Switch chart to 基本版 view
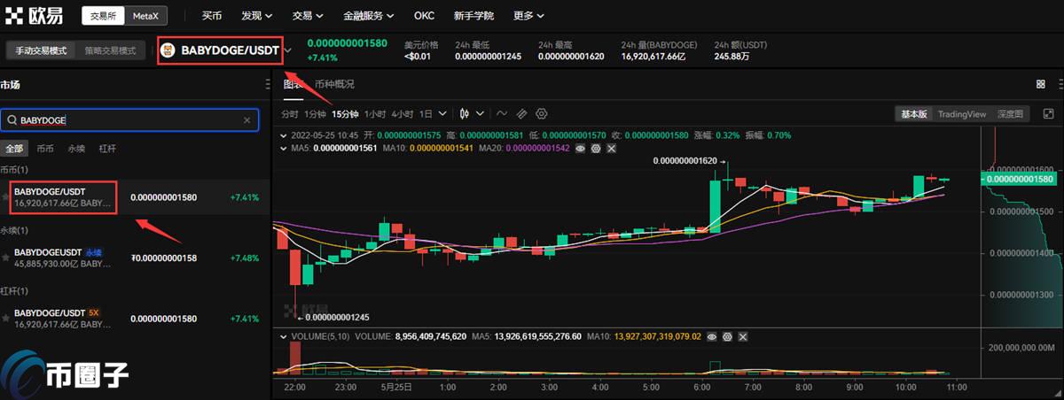Viewport: 1064px width, 400px height. point(913,114)
